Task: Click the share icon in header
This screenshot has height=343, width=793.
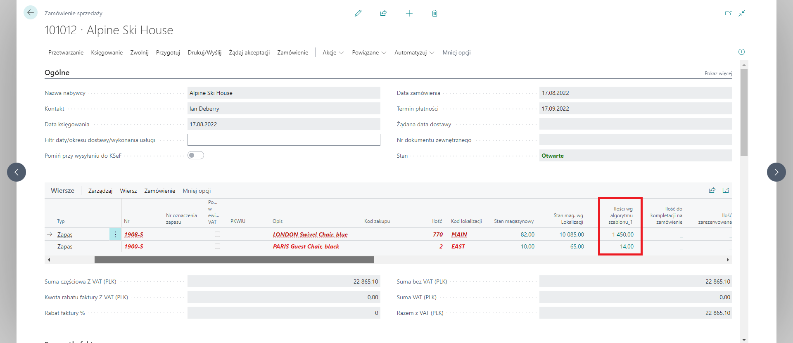Action: click(x=383, y=13)
